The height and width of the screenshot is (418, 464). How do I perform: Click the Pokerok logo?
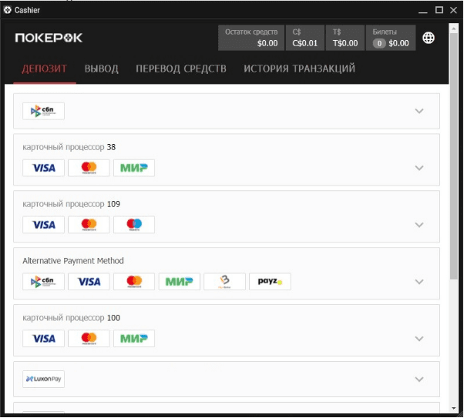point(49,38)
